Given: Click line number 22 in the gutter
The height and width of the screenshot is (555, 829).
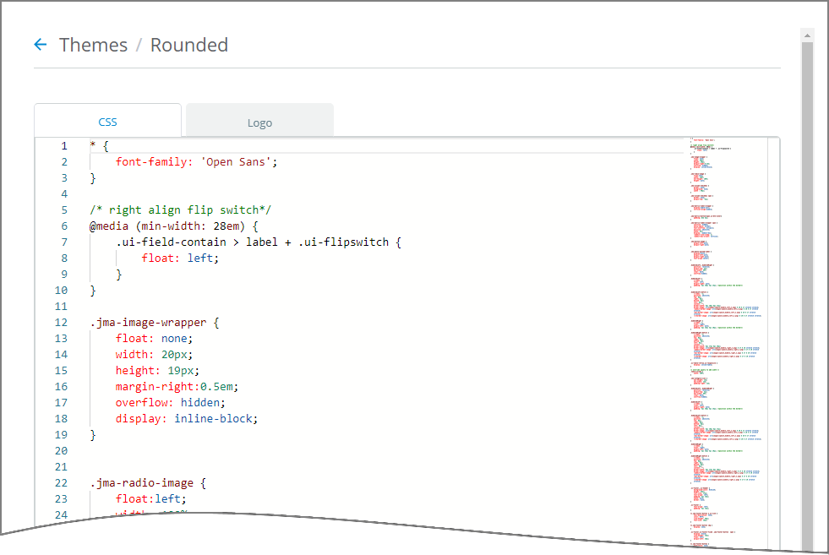Looking at the screenshot, I should [62, 483].
